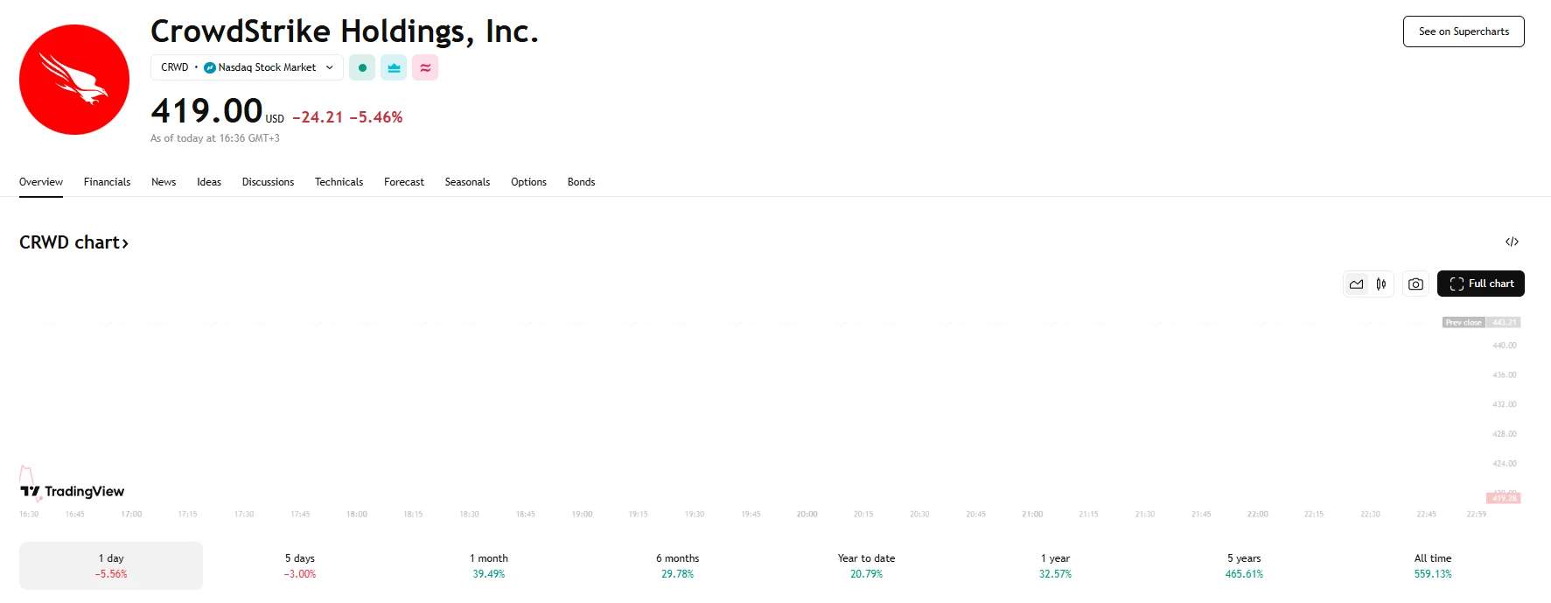Screen dimensions: 1551x603
Task: Select the Year to date timeframe
Action: coord(865,564)
